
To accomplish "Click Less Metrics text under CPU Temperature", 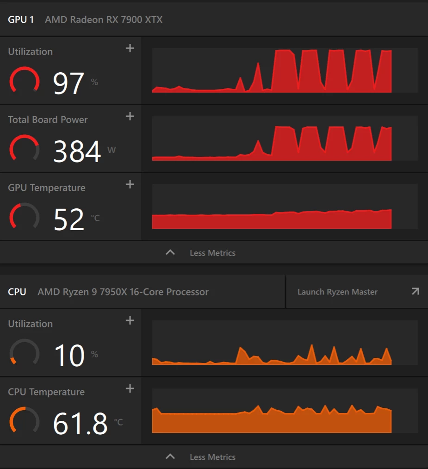I will [x=212, y=457].
